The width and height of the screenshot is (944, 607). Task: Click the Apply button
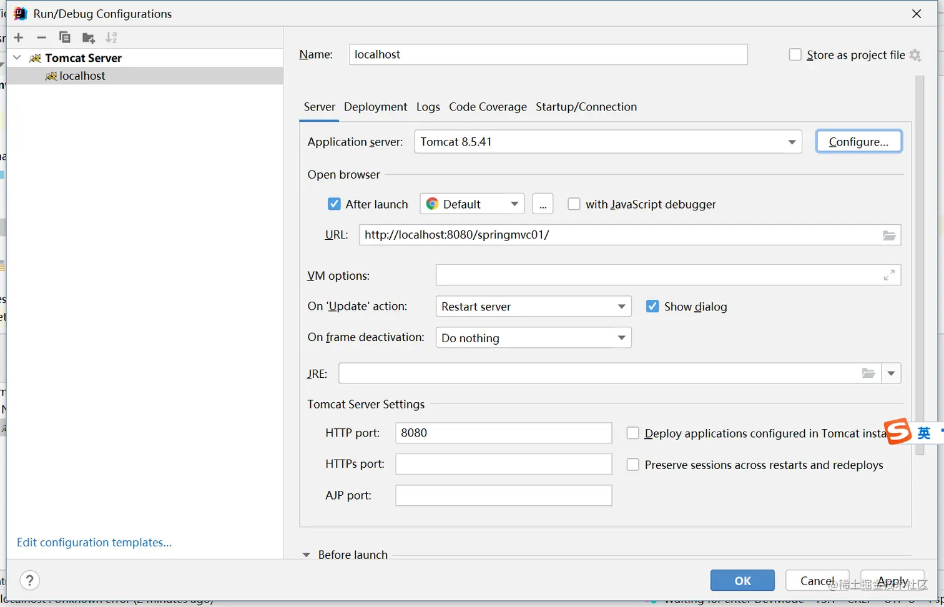(x=892, y=581)
